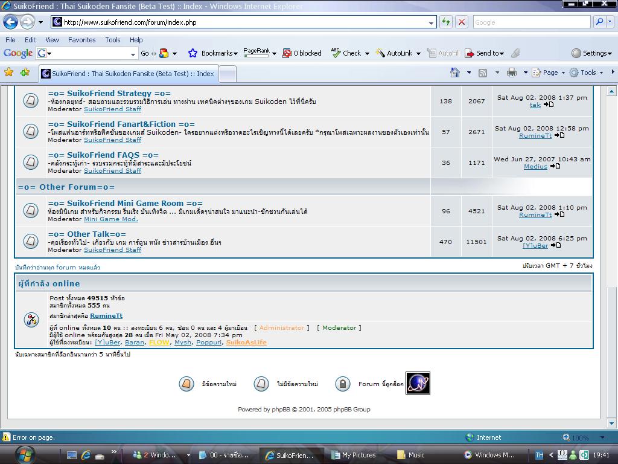Screen dimensions: 618x464
Task: Open Favorites Center star icon
Action: click(9, 72)
